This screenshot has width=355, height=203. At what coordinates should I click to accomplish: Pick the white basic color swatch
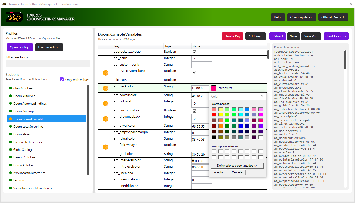click(x=260, y=137)
